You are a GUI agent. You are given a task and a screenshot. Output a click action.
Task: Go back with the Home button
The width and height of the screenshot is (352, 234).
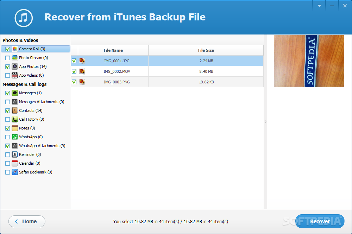pyautogui.click(x=27, y=221)
